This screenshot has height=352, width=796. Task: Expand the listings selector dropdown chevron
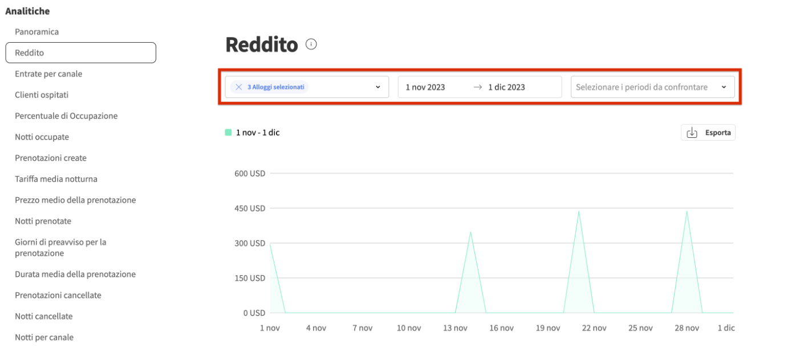click(377, 87)
